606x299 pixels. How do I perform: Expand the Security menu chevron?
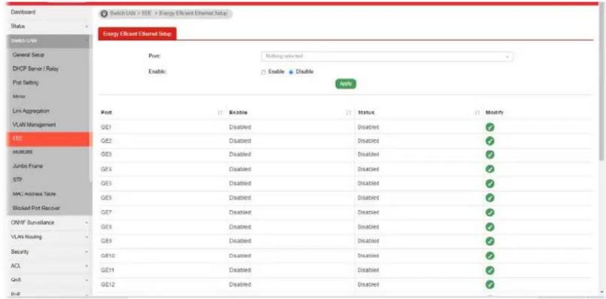click(87, 252)
